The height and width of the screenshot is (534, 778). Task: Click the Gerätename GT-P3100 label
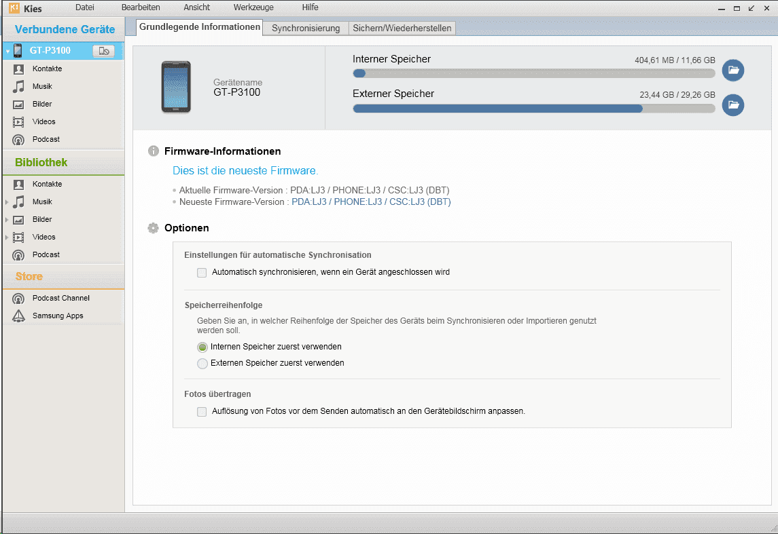pyautogui.click(x=238, y=88)
